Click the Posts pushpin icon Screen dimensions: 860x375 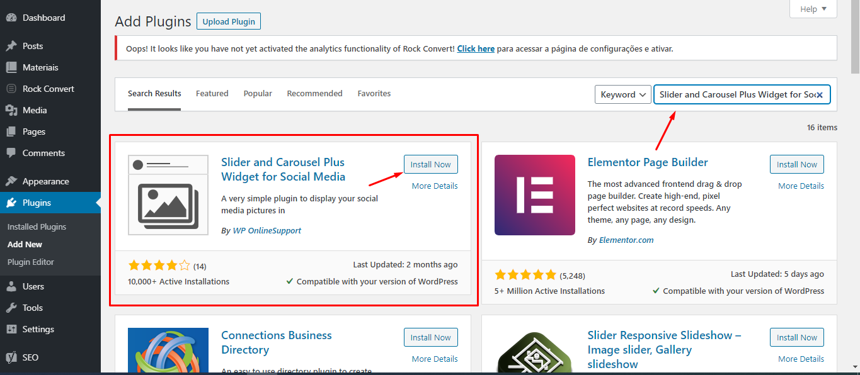pyautogui.click(x=11, y=46)
